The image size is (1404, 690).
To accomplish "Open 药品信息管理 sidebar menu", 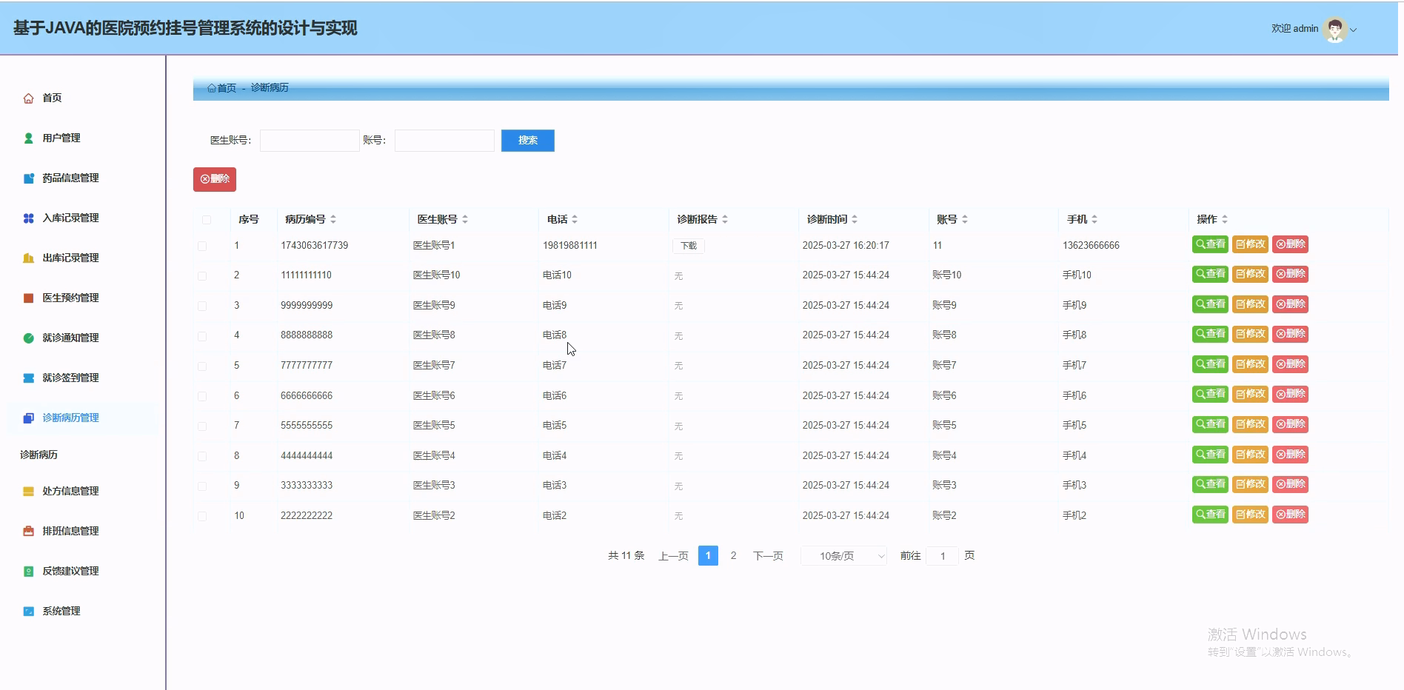I will [70, 178].
